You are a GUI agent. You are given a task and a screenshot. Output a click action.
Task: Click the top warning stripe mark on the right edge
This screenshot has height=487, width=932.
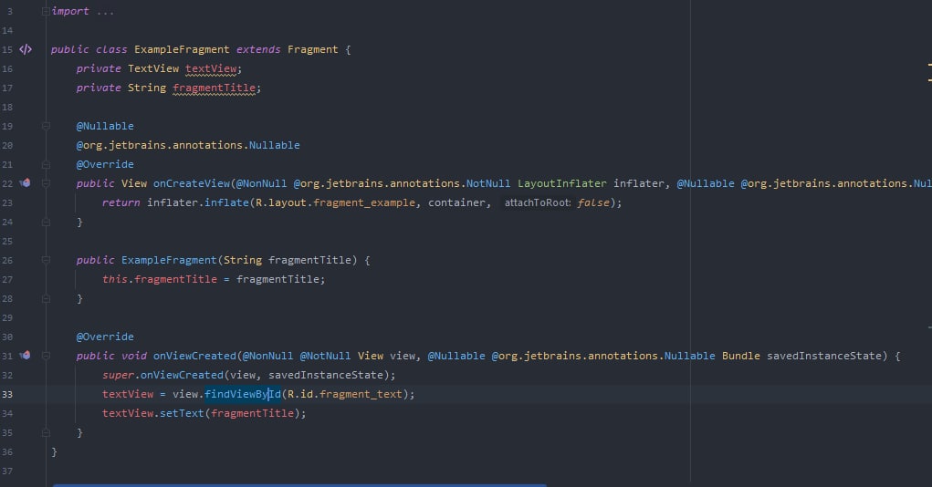[929, 64]
